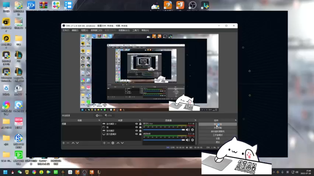Move source down in Sources panel

(122, 143)
